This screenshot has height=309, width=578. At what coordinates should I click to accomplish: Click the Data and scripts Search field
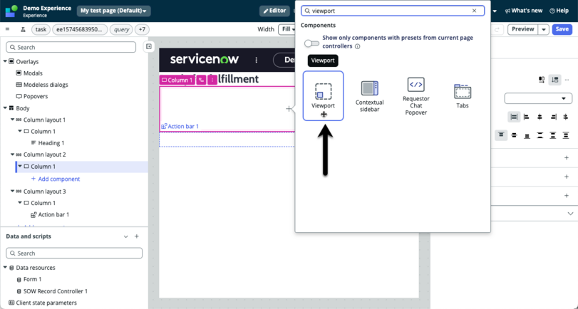pos(74,253)
